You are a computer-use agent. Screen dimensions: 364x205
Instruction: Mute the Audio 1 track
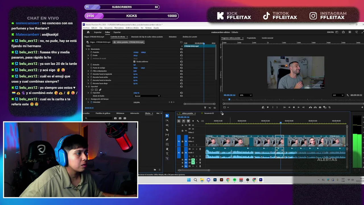click(x=193, y=149)
